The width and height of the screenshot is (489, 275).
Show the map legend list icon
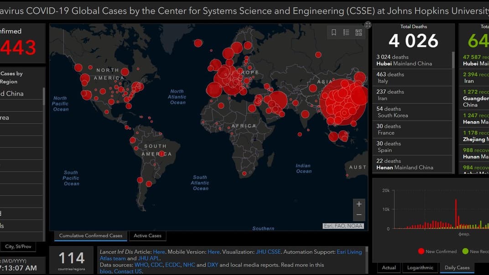click(346, 32)
